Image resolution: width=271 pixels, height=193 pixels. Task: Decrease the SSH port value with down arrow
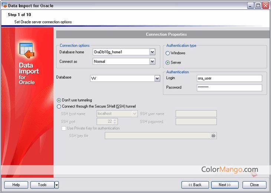(x=115, y=123)
